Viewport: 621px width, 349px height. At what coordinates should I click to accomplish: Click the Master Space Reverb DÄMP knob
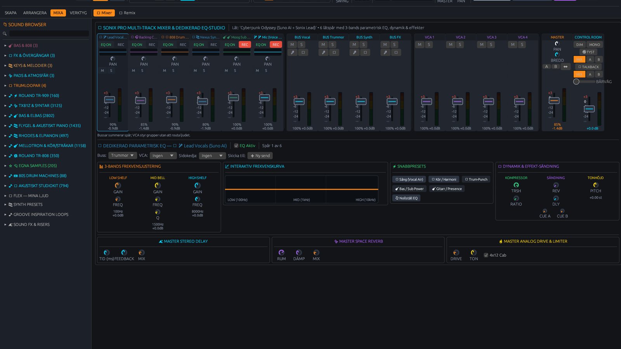tap(299, 252)
